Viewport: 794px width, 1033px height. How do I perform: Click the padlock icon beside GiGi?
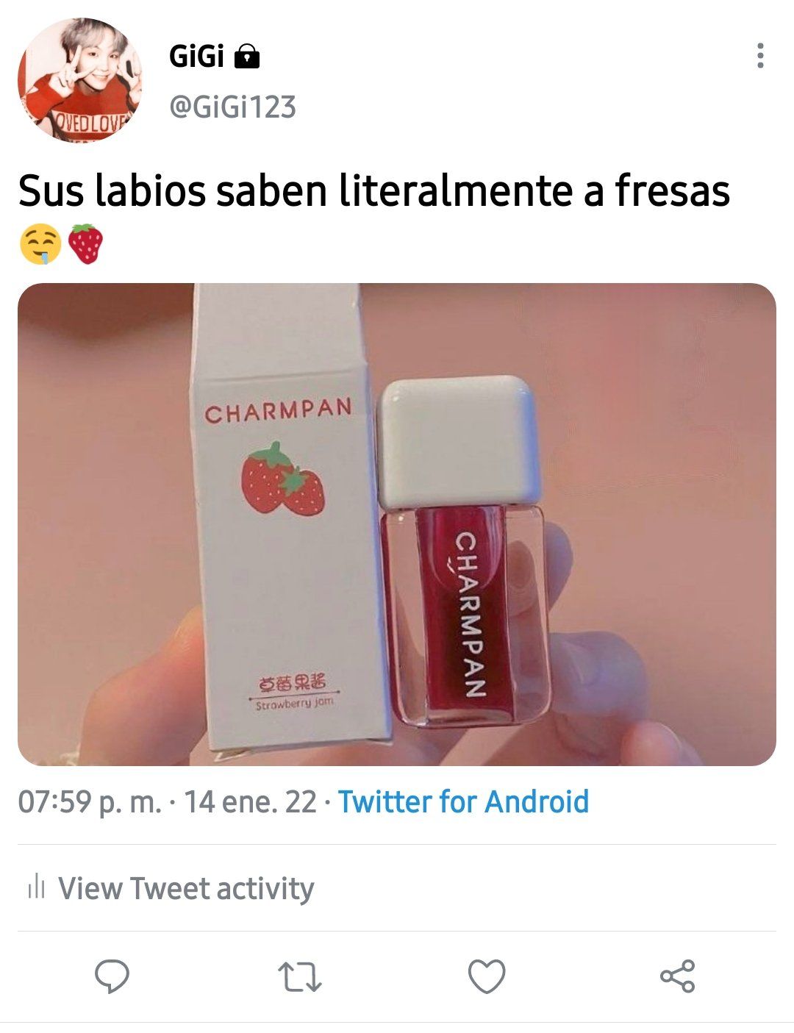[x=247, y=56]
